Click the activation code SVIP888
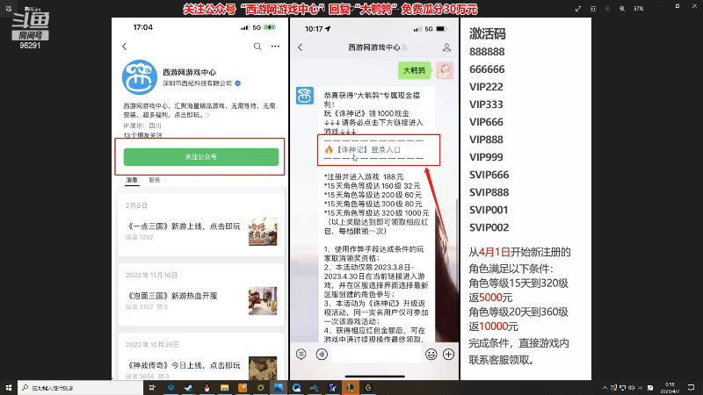The height and width of the screenshot is (395, 703). click(x=489, y=192)
